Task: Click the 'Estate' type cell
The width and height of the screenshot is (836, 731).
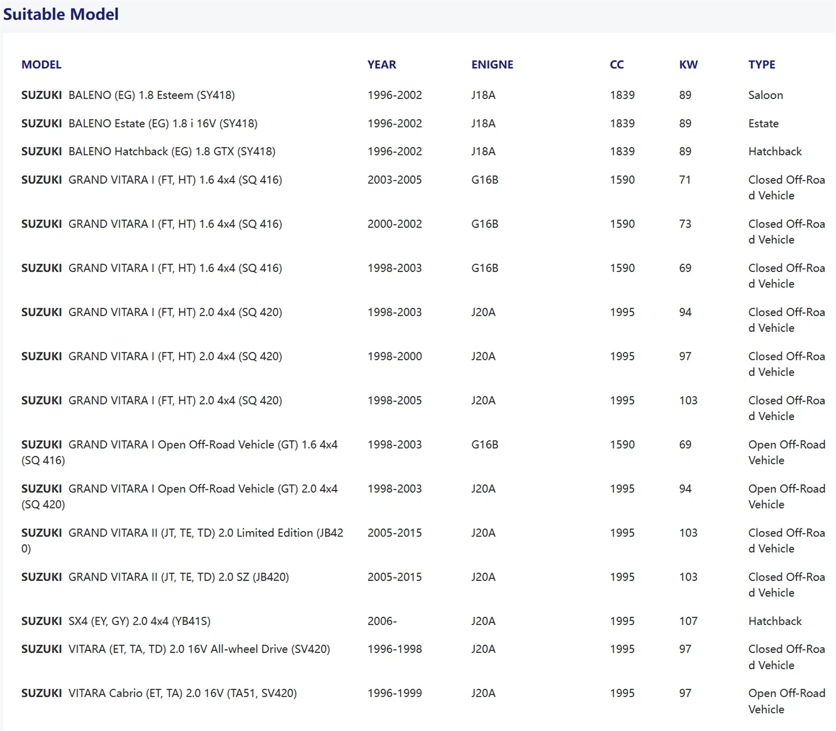Action: click(763, 123)
